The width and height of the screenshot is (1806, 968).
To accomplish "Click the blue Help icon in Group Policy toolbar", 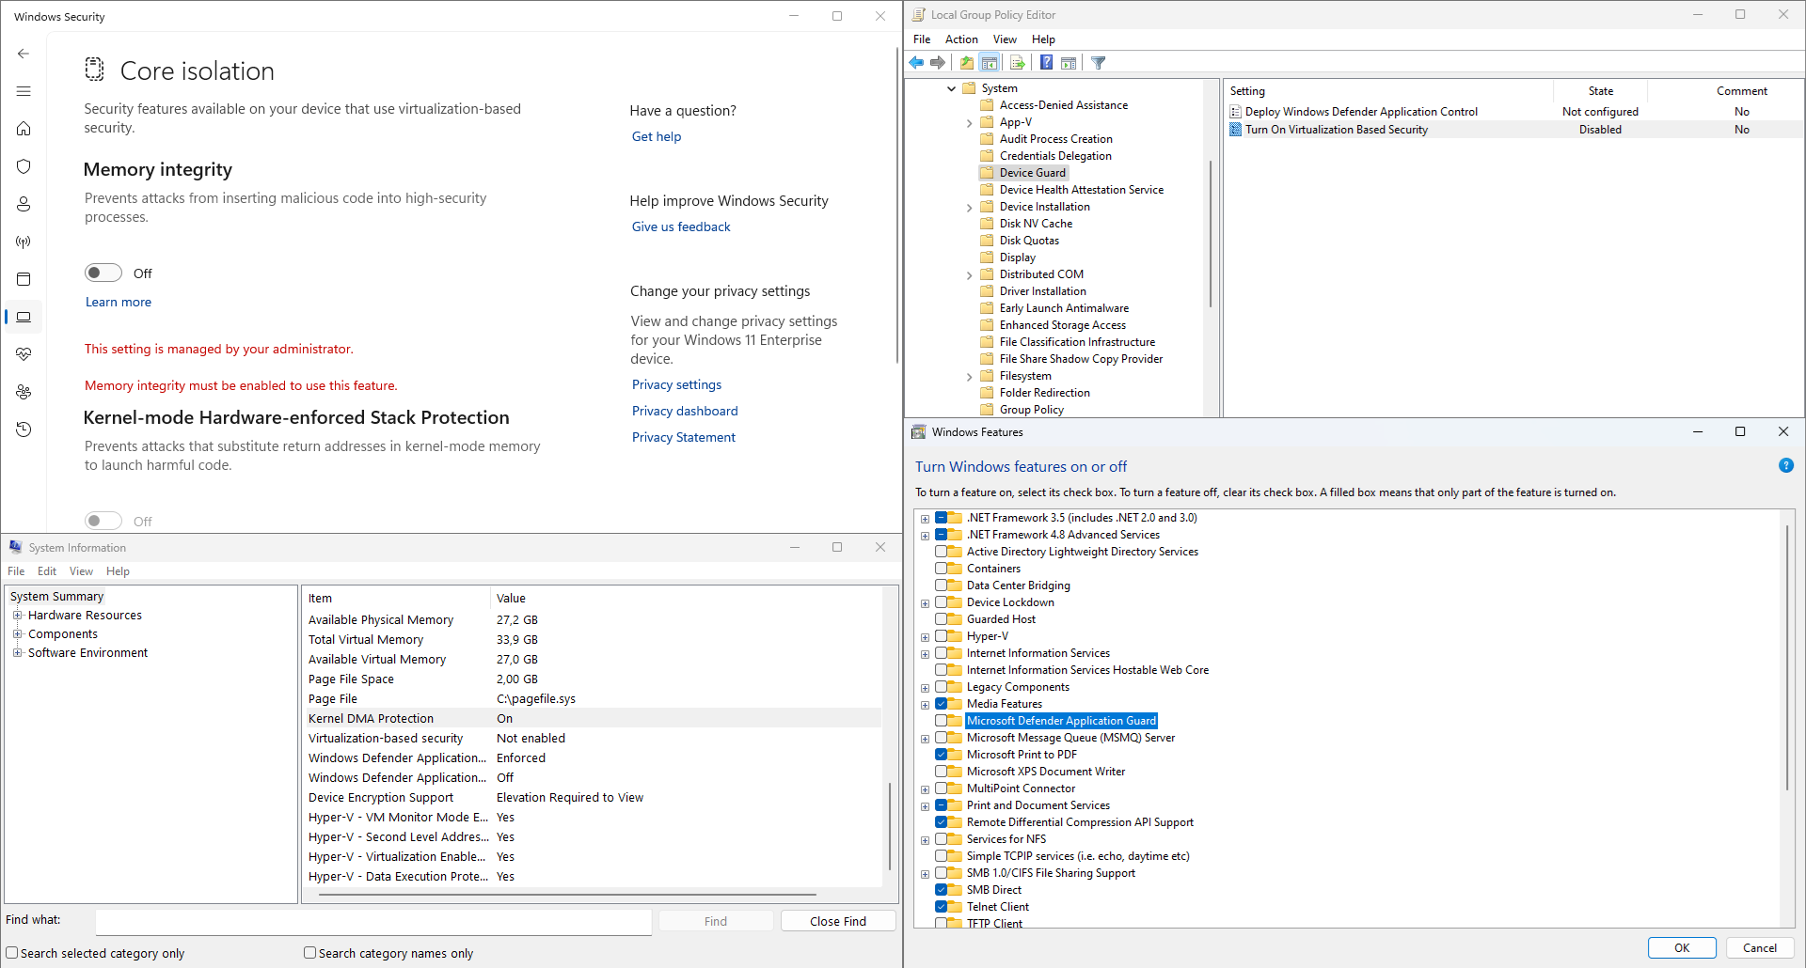I will click(1046, 63).
